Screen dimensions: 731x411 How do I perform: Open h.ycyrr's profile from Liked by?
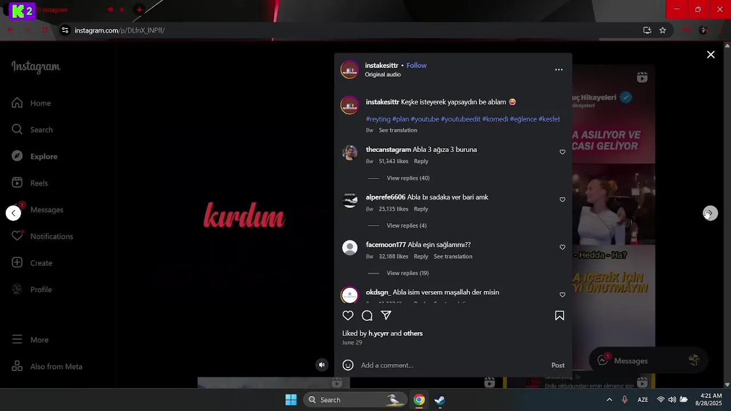(379, 333)
